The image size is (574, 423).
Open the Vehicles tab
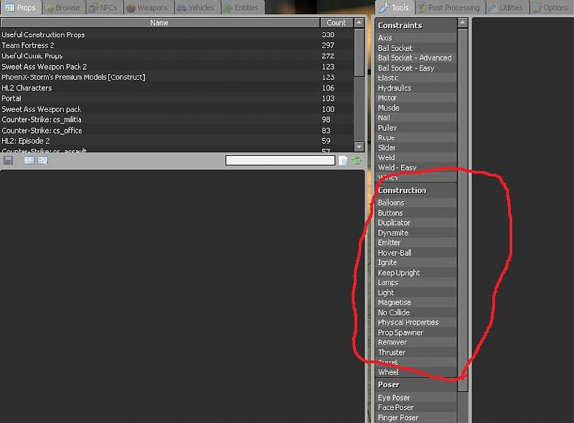[x=195, y=8]
